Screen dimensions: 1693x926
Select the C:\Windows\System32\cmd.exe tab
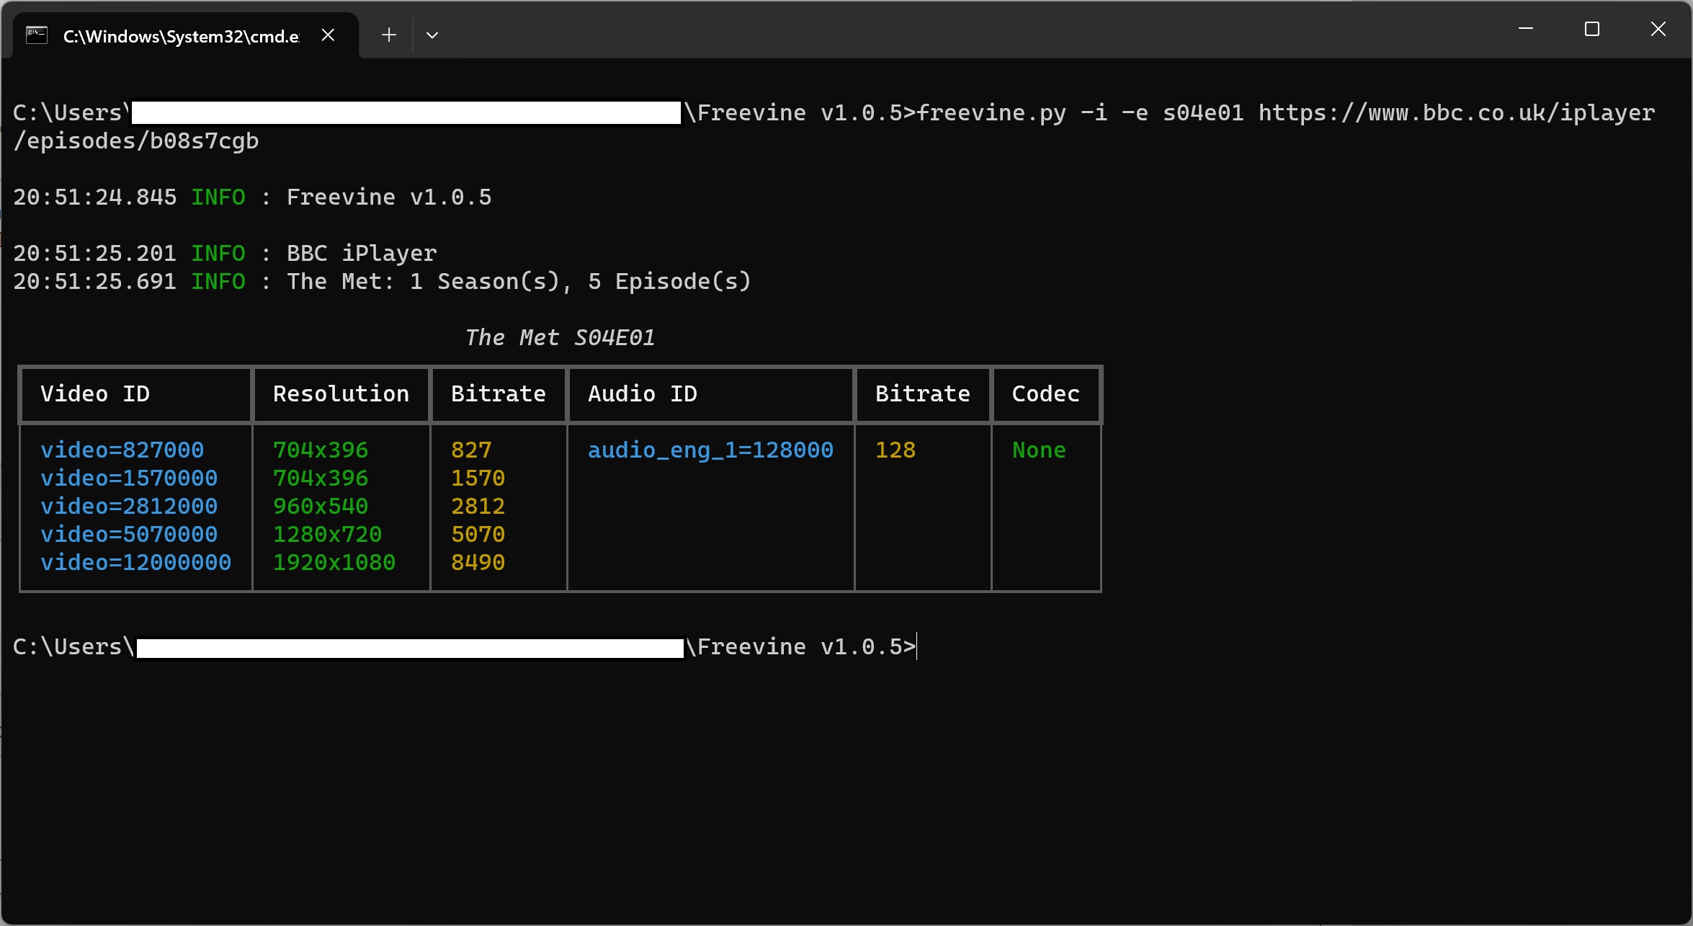click(x=180, y=36)
